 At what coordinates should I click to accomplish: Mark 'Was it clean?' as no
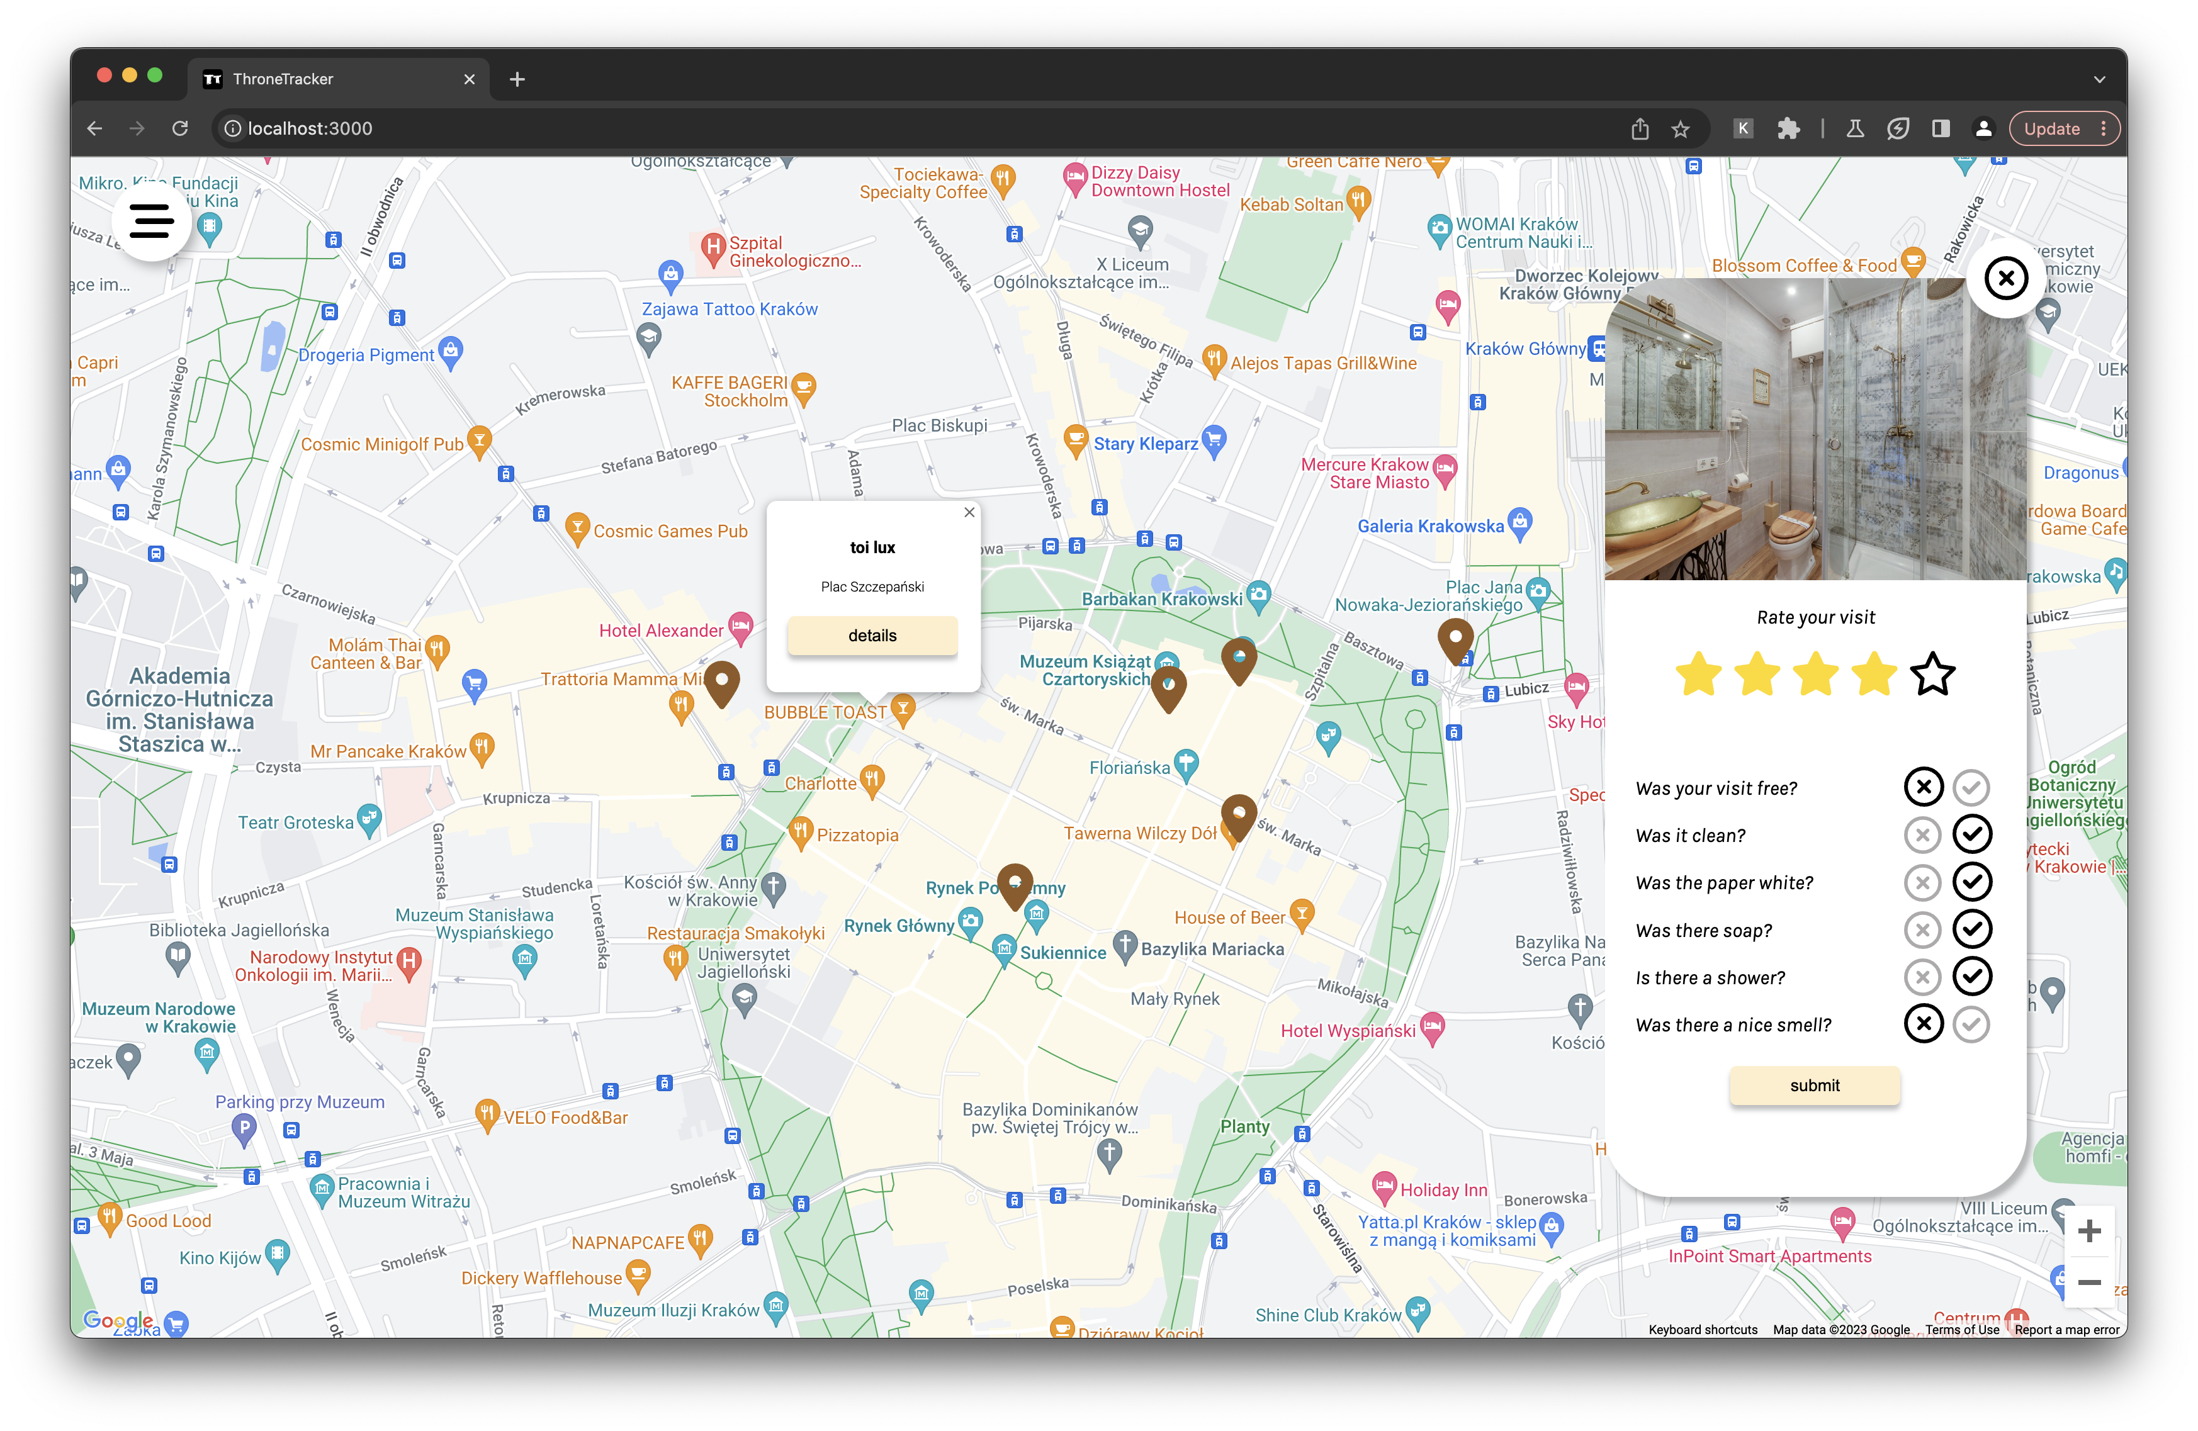(x=1923, y=836)
